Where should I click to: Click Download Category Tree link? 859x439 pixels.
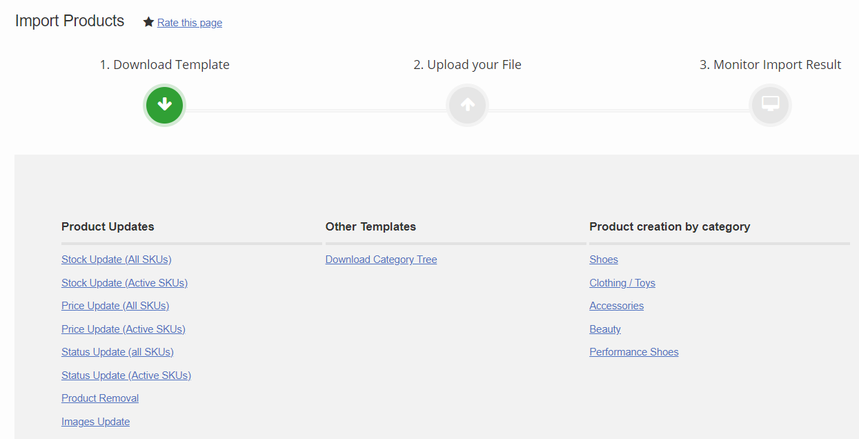(x=381, y=260)
